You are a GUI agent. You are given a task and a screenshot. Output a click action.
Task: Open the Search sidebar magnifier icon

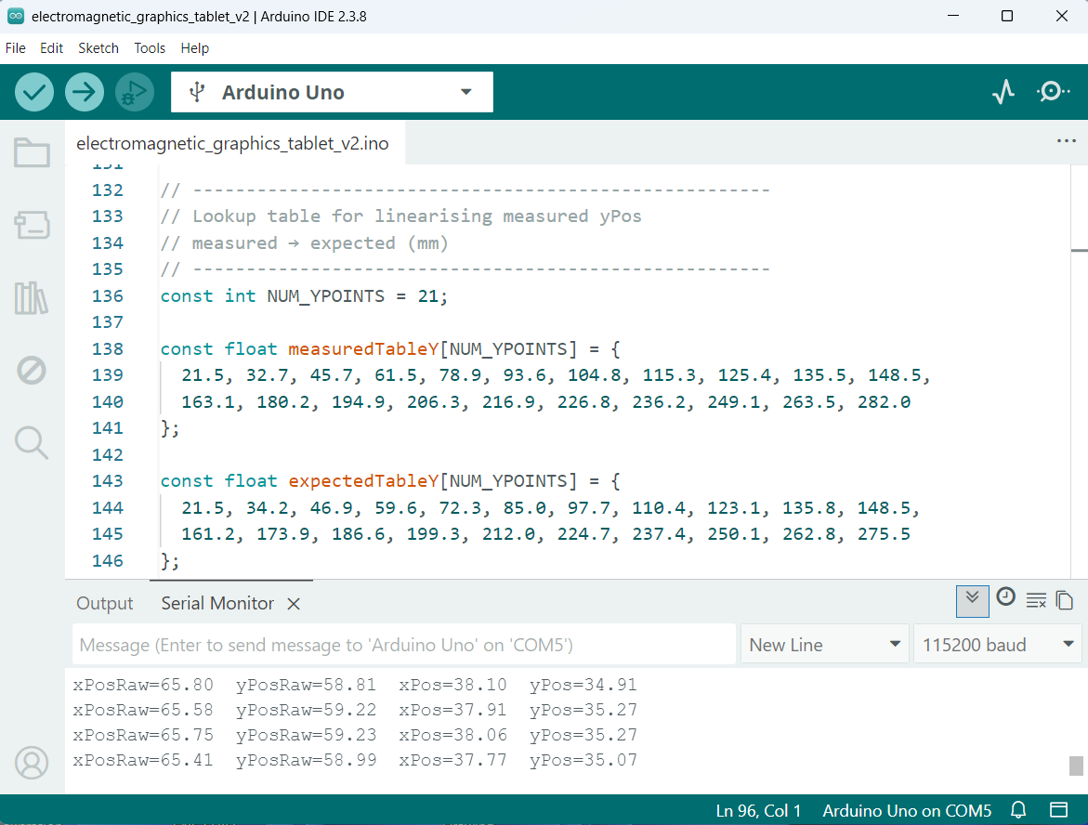32,442
